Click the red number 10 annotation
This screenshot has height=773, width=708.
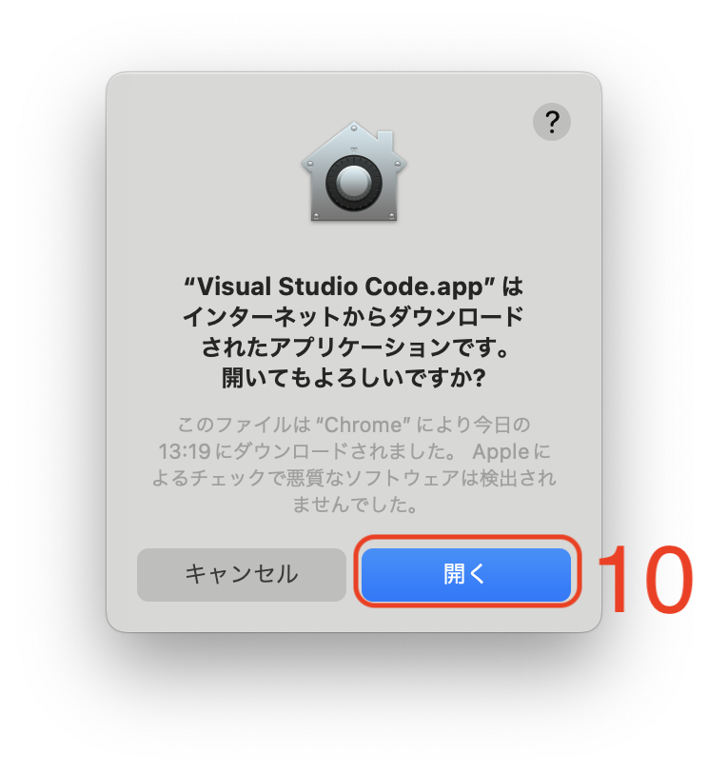(645, 580)
